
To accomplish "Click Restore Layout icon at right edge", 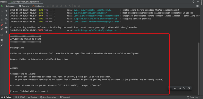I will [x=197, y=6].
